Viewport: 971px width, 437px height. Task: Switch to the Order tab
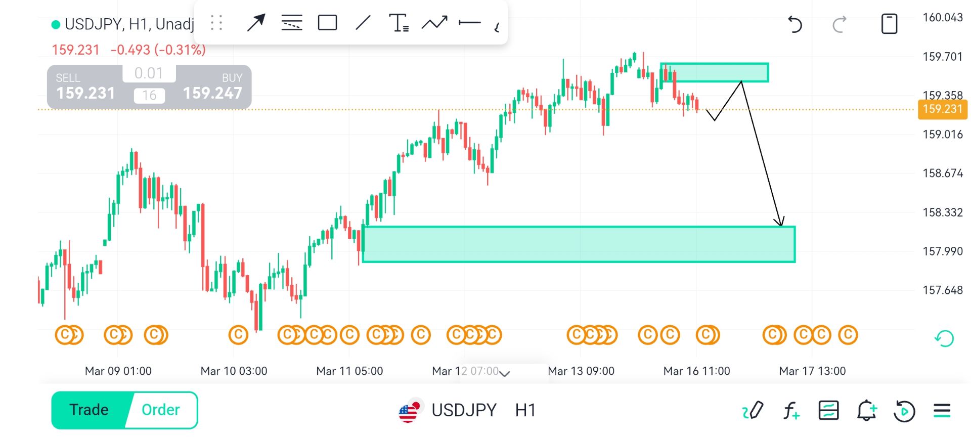[161, 410]
